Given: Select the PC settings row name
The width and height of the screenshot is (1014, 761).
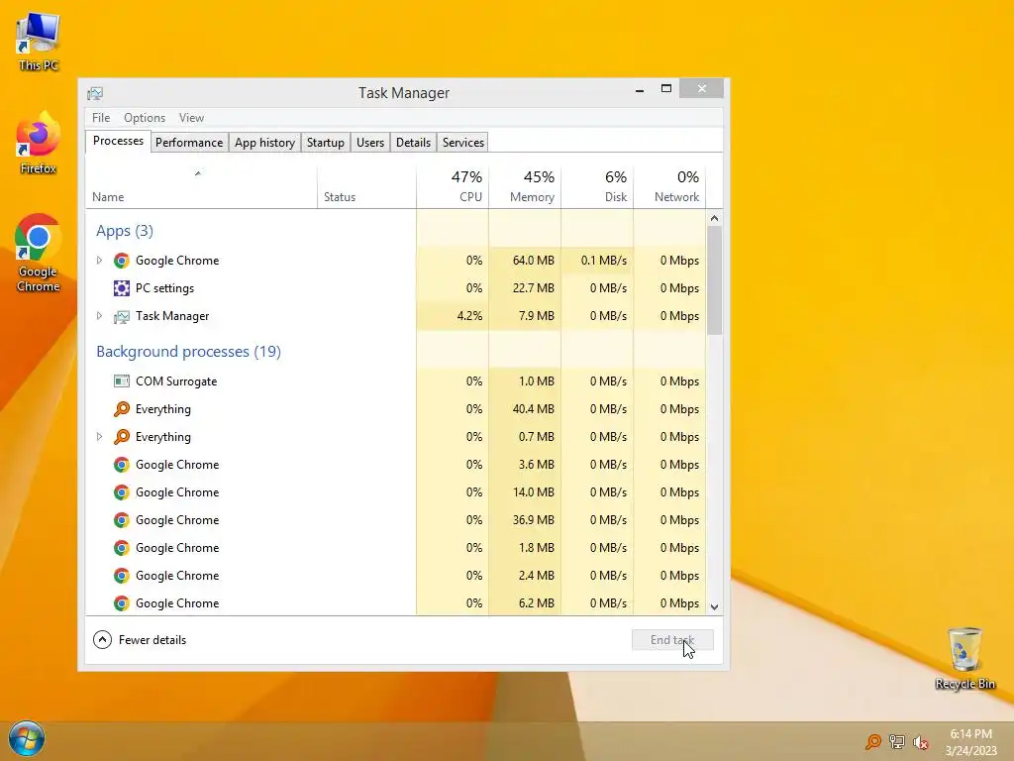Looking at the screenshot, I should [165, 288].
